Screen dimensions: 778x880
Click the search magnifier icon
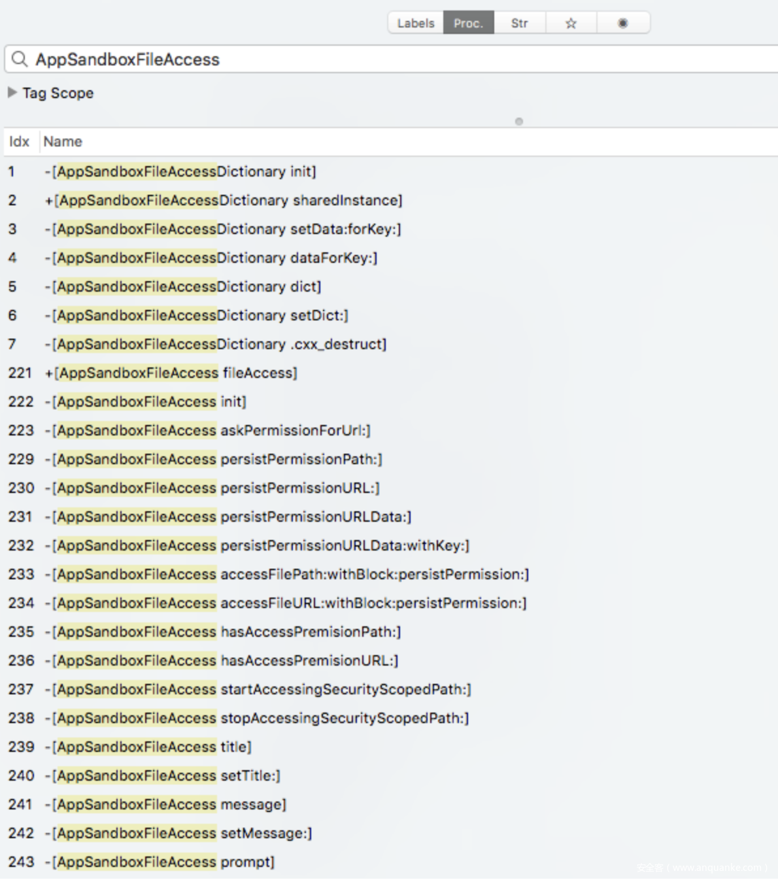[x=20, y=59]
